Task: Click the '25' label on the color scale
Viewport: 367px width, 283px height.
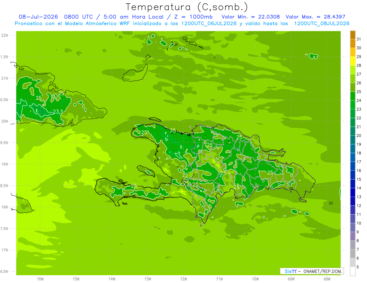Action: 359,92
